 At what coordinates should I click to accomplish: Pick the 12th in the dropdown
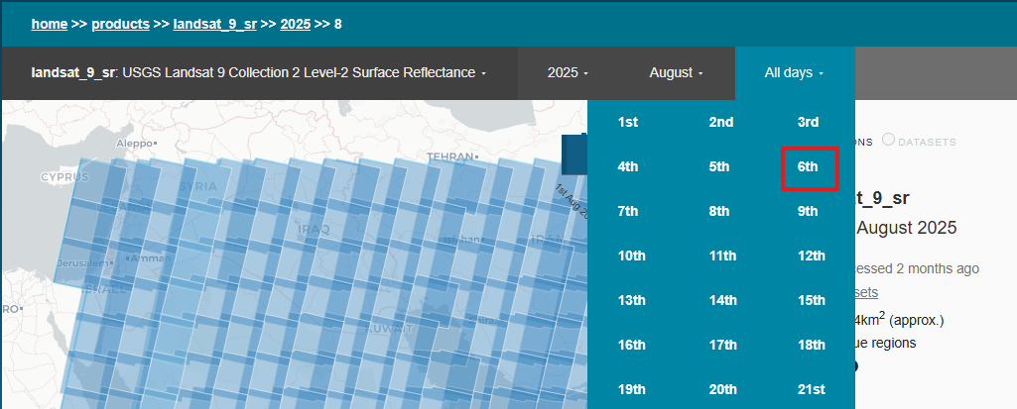pyautogui.click(x=812, y=256)
